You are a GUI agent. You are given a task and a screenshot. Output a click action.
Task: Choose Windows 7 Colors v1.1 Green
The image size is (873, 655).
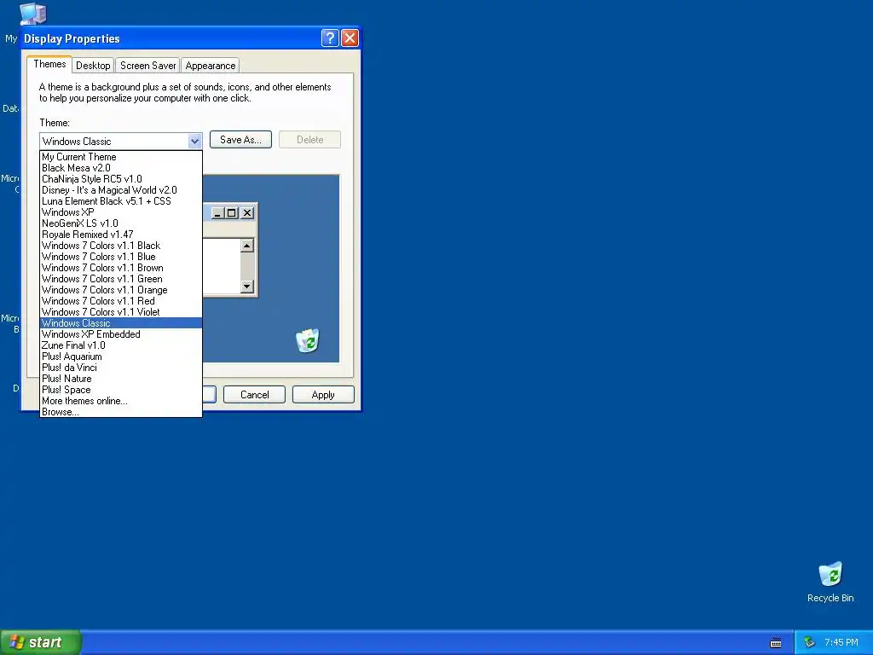coord(121,279)
